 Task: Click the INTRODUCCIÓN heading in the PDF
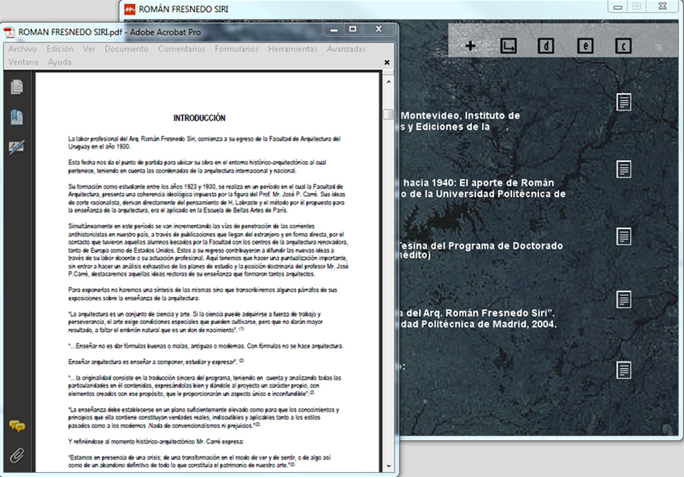200,118
